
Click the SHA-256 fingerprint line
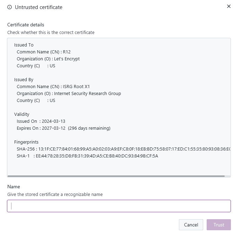(123, 149)
